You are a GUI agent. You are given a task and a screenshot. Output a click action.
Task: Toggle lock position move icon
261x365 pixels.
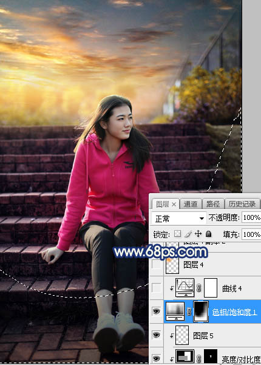pyautogui.click(x=198, y=234)
